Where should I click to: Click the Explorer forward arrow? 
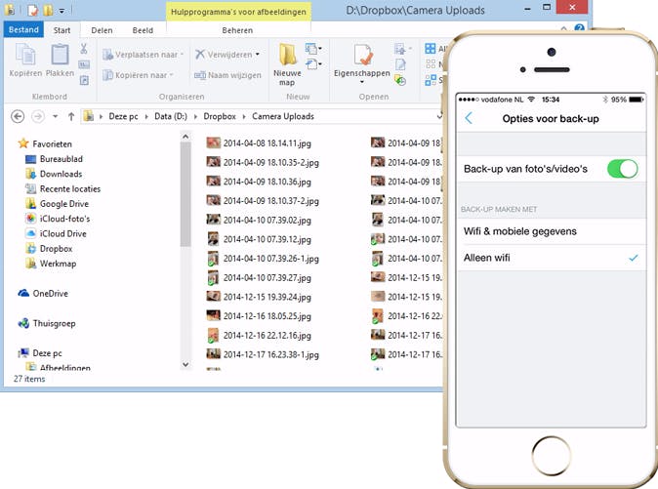[x=38, y=116]
